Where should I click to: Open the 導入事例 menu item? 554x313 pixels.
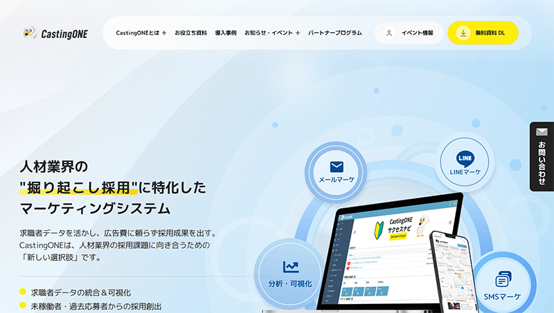pyautogui.click(x=226, y=32)
